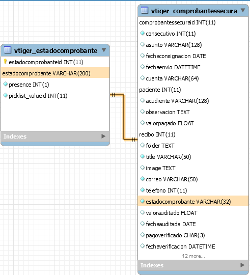The width and height of the screenshot is (250, 275).
Task: Click the diamond icon beside fechaenvio DATETIME
Action: 143,67
